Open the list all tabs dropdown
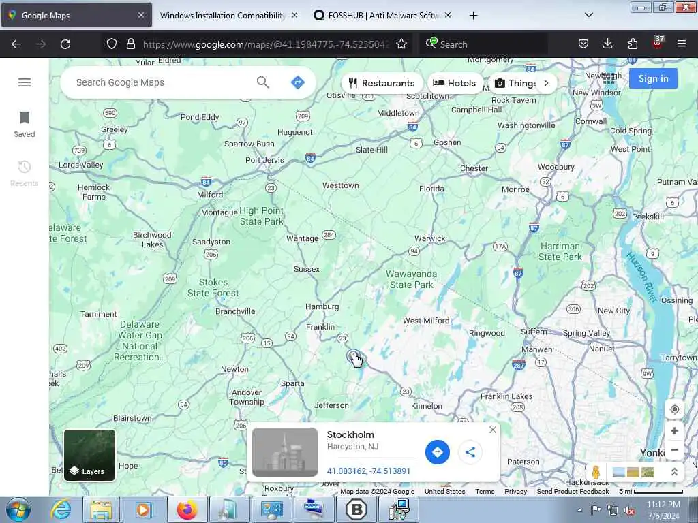The width and height of the screenshot is (698, 523). [588, 16]
